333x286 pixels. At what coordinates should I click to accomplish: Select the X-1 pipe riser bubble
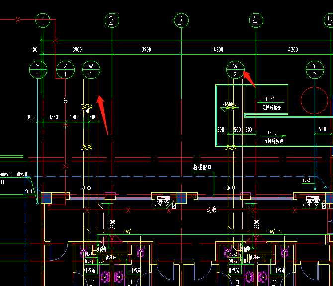coord(65,70)
